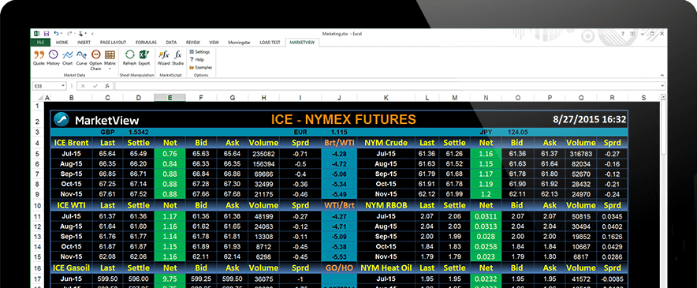This screenshot has height=288, width=697.
Task: Select column E header
Action: [170, 98]
